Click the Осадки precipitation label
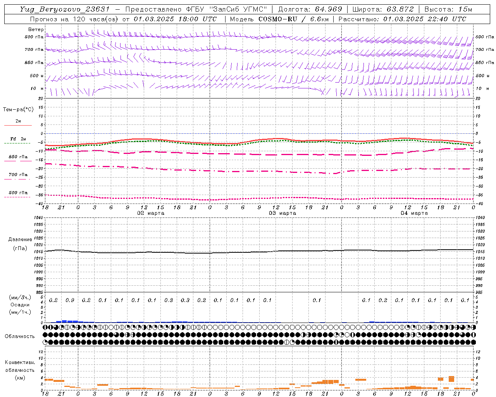The height and width of the screenshot is (397, 496). tap(20, 305)
